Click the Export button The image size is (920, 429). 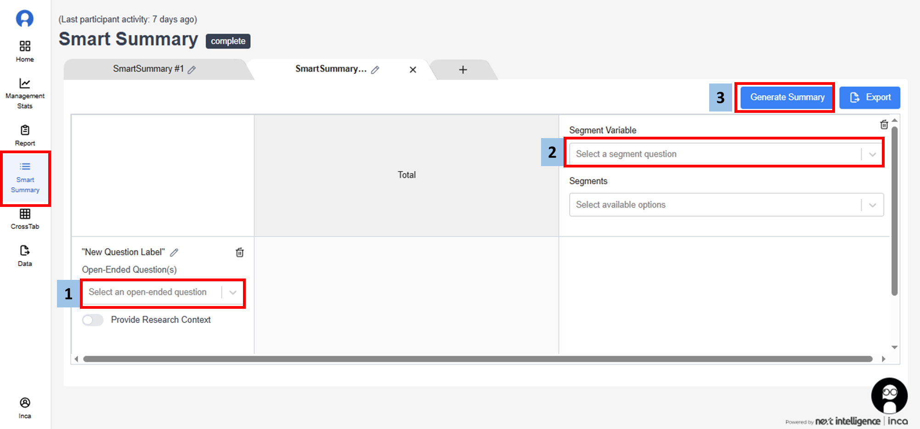click(x=869, y=97)
